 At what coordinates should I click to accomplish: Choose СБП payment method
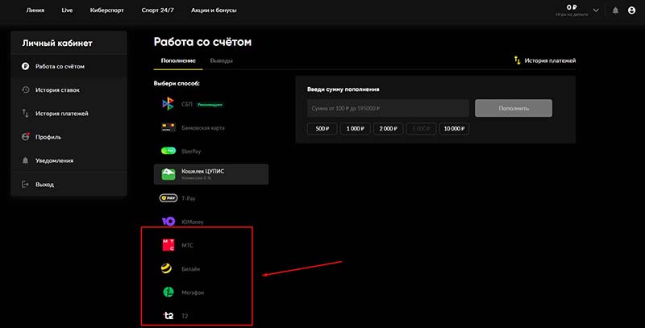pyautogui.click(x=211, y=105)
